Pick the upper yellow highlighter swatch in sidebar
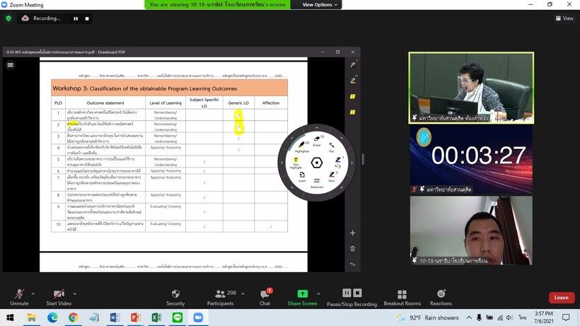The height and width of the screenshot is (326, 580). point(352,96)
